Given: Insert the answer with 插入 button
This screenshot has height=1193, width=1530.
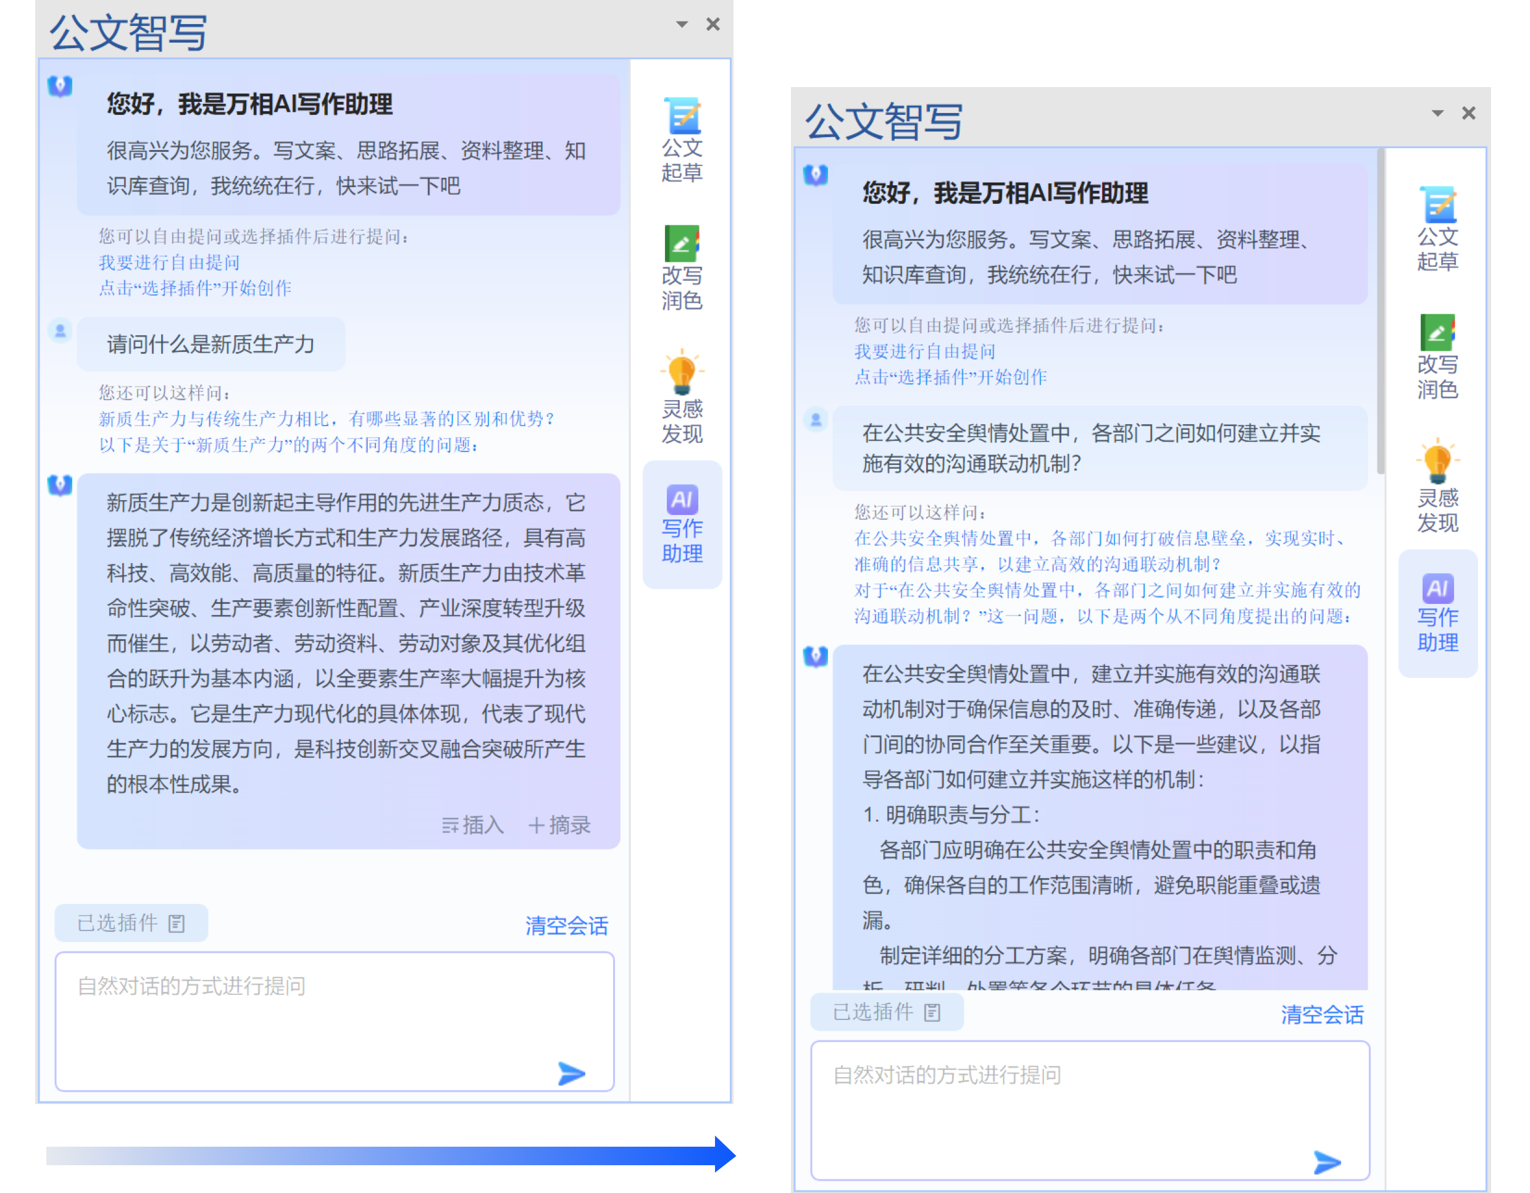Looking at the screenshot, I should click(x=473, y=825).
